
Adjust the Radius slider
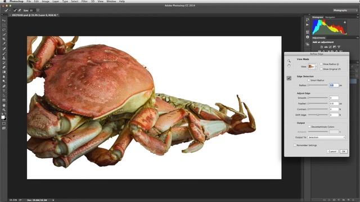[x=318, y=85]
